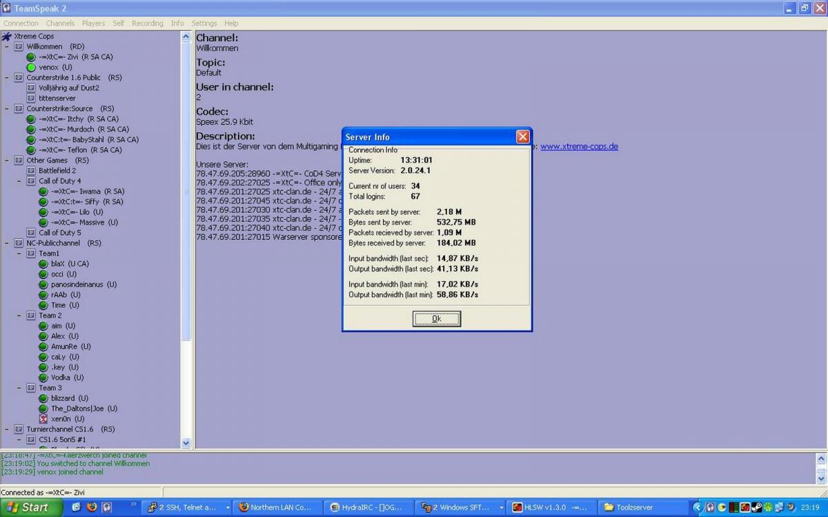
Task: Collapse the Counterstrike 1.6 Public channel
Action: (x=7, y=77)
